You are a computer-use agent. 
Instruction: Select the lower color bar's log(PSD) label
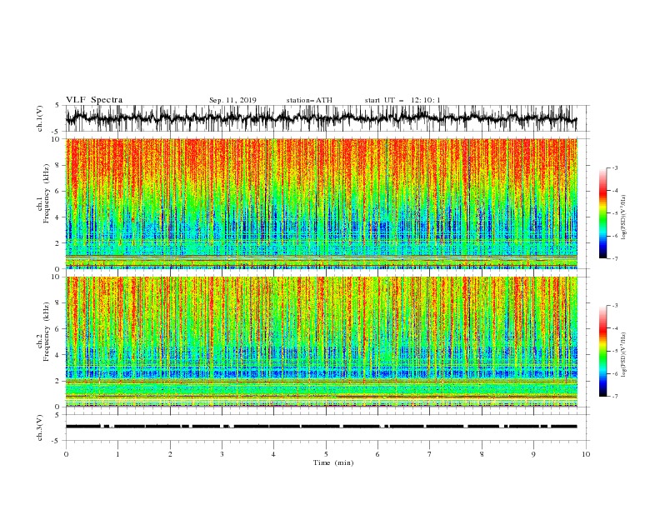pos(624,354)
